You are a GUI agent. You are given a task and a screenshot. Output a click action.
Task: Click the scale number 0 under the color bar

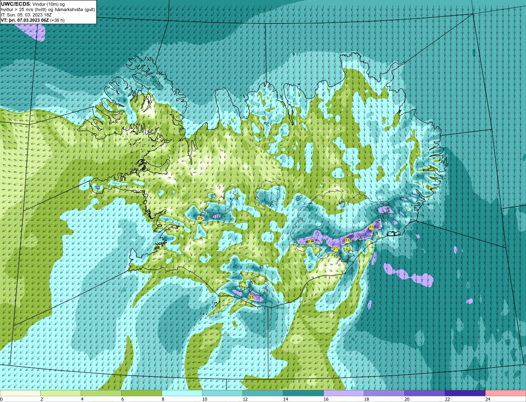(2, 399)
